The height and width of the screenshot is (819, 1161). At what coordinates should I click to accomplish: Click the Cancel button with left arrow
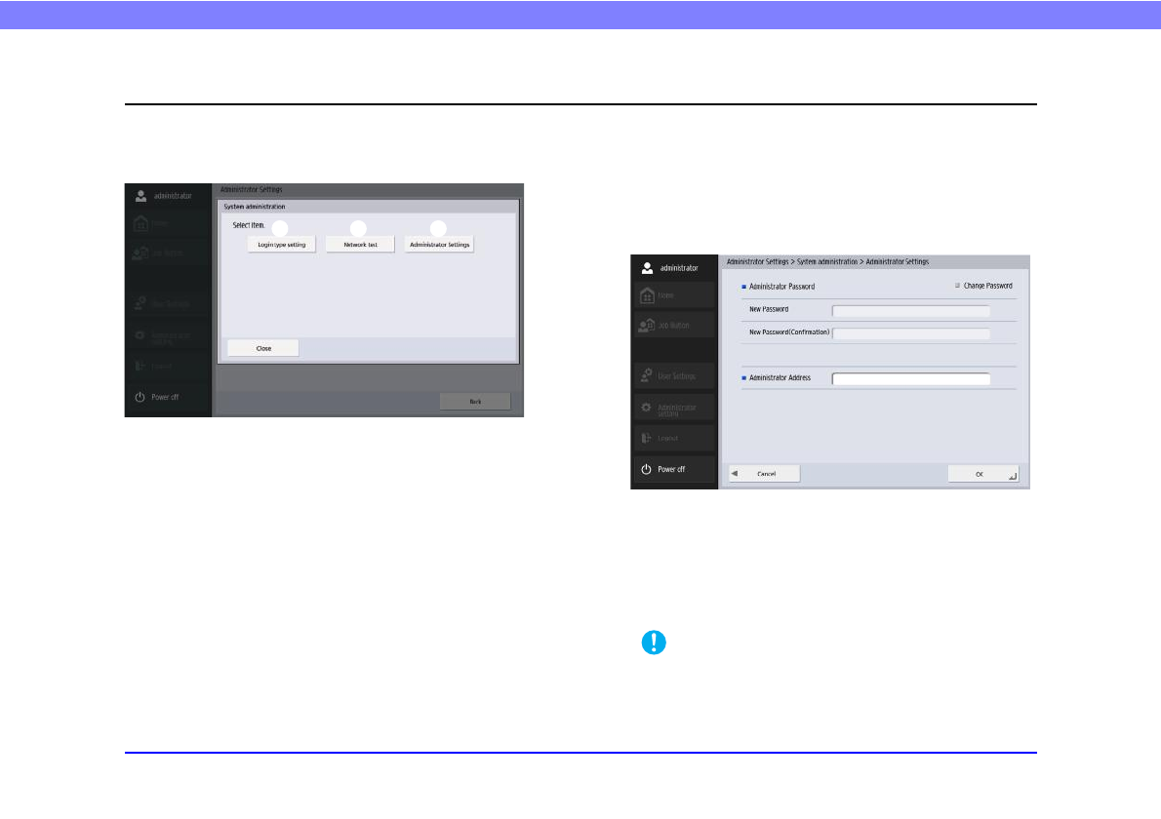click(765, 473)
